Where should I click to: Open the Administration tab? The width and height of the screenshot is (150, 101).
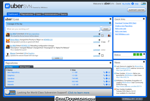[51, 14]
